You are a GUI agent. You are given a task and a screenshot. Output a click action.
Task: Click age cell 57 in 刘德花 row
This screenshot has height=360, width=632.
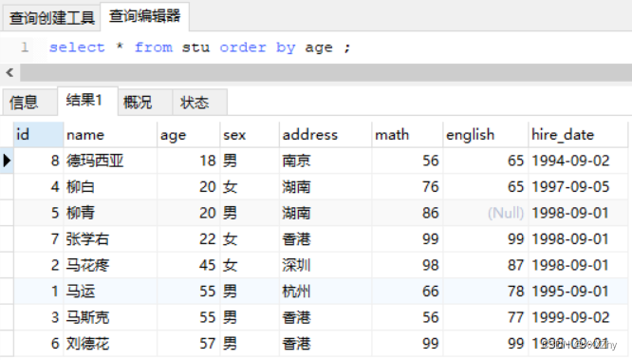pos(189,344)
